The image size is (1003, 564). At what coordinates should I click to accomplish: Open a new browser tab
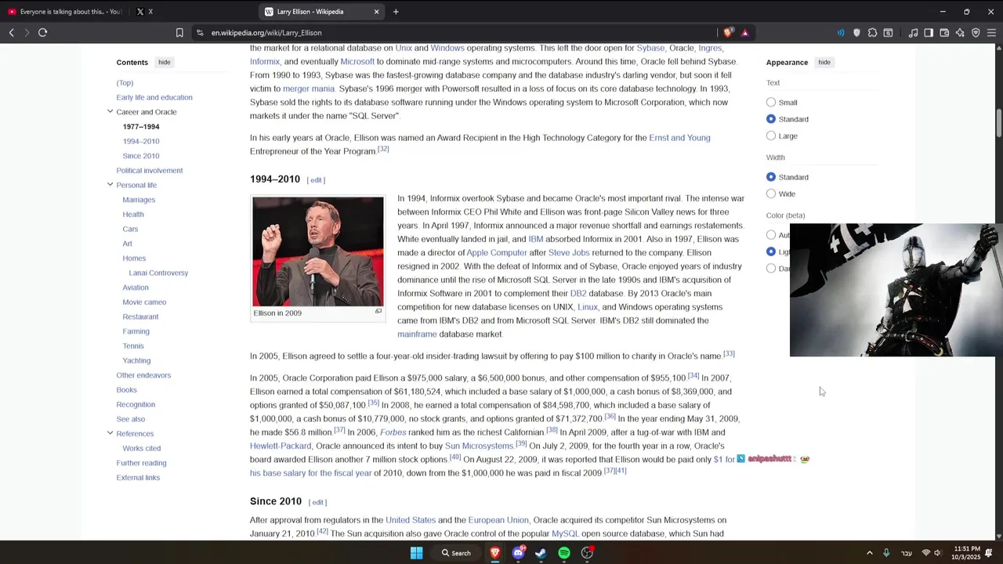[396, 12]
